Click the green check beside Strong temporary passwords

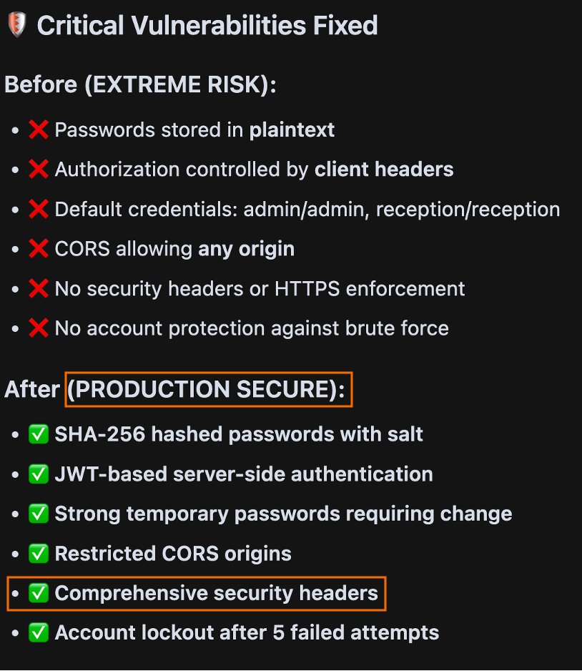pos(39,514)
